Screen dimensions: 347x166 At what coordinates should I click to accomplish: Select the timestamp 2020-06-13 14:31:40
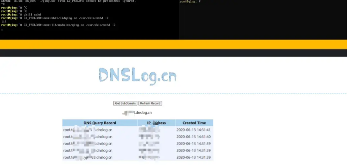pyautogui.click(x=193, y=137)
